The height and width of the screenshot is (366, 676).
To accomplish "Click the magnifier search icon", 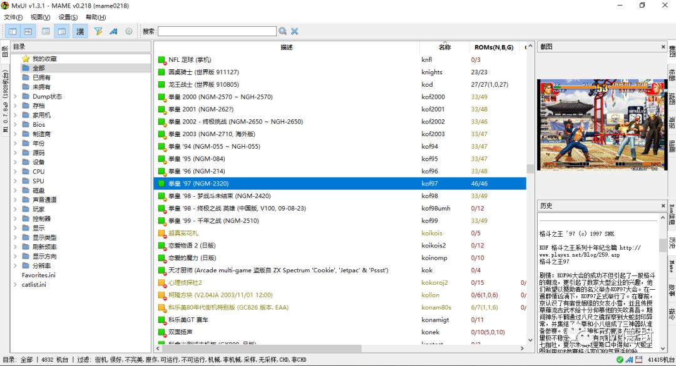I will (x=283, y=31).
